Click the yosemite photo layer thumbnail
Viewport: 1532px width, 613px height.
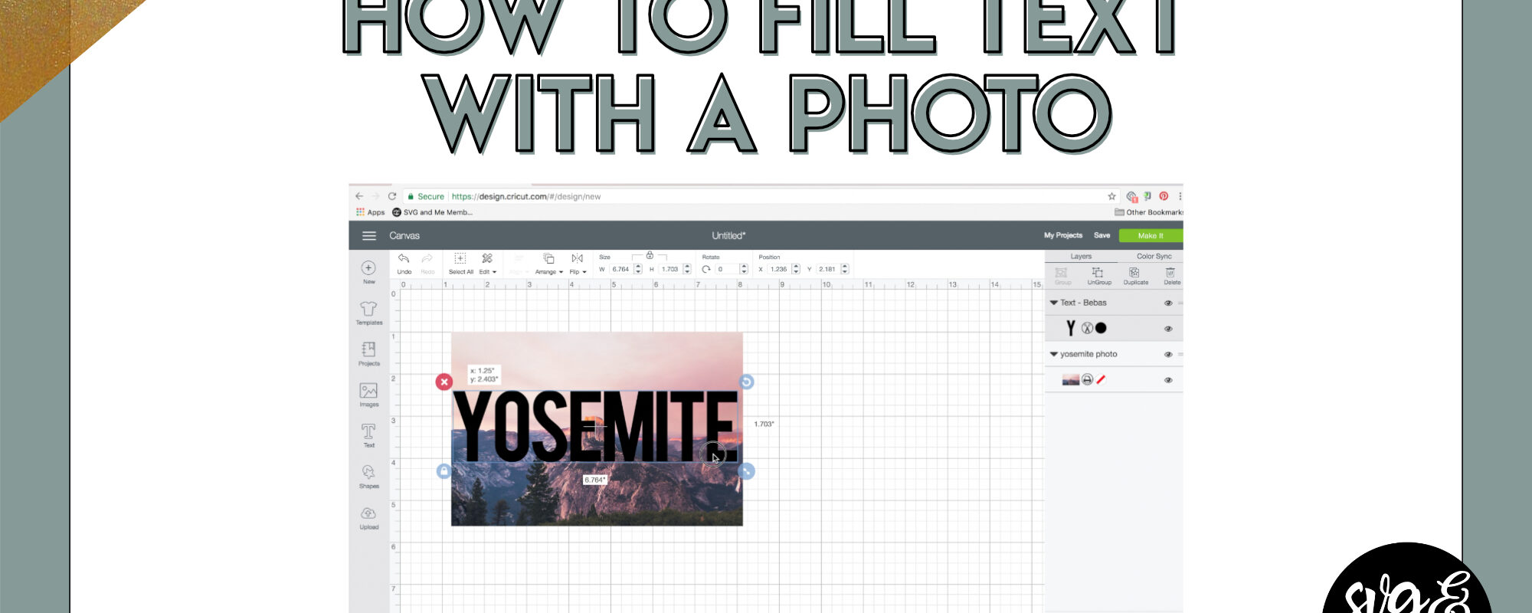click(1070, 379)
